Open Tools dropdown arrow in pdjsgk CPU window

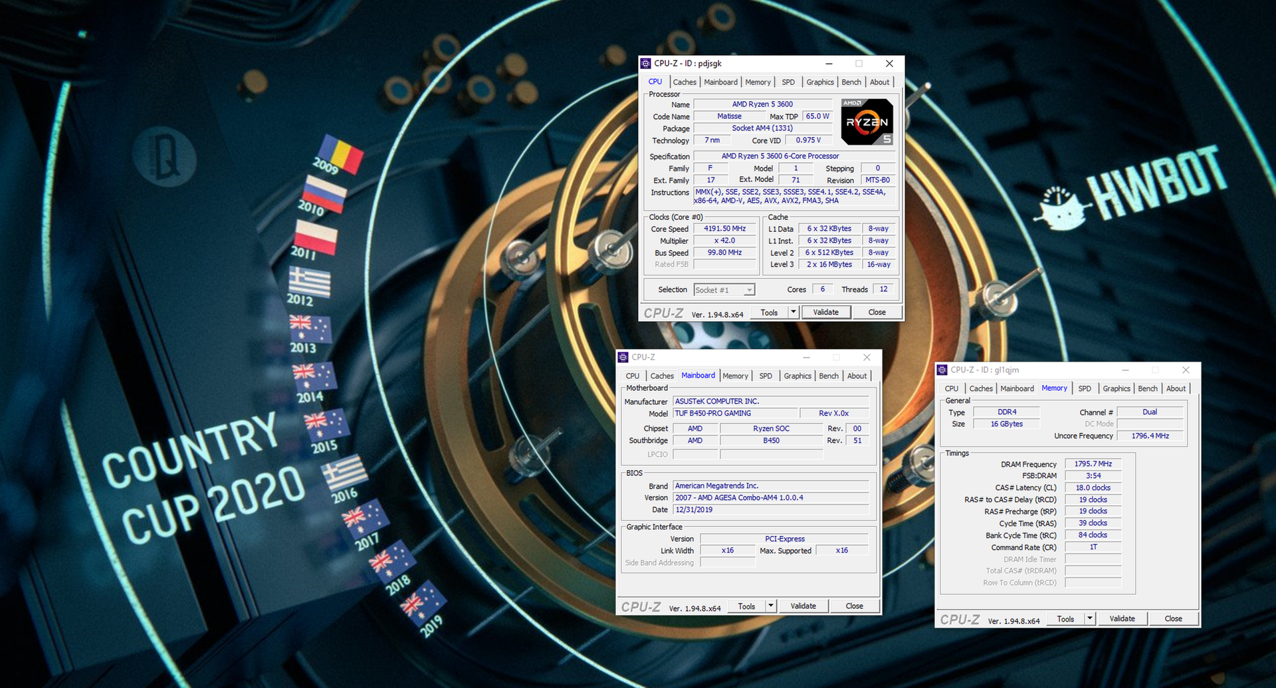pyautogui.click(x=793, y=312)
